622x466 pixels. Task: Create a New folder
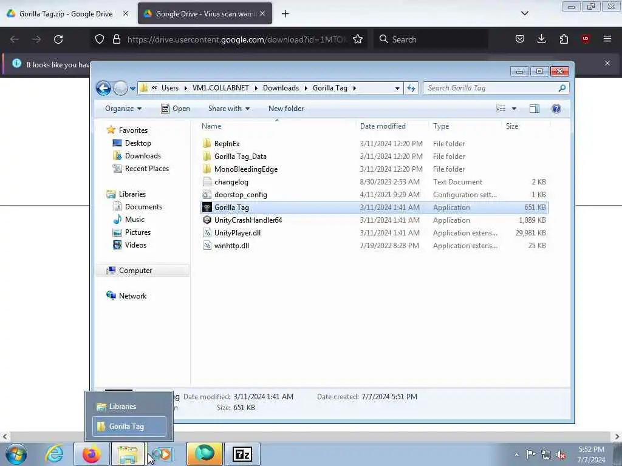click(x=286, y=109)
